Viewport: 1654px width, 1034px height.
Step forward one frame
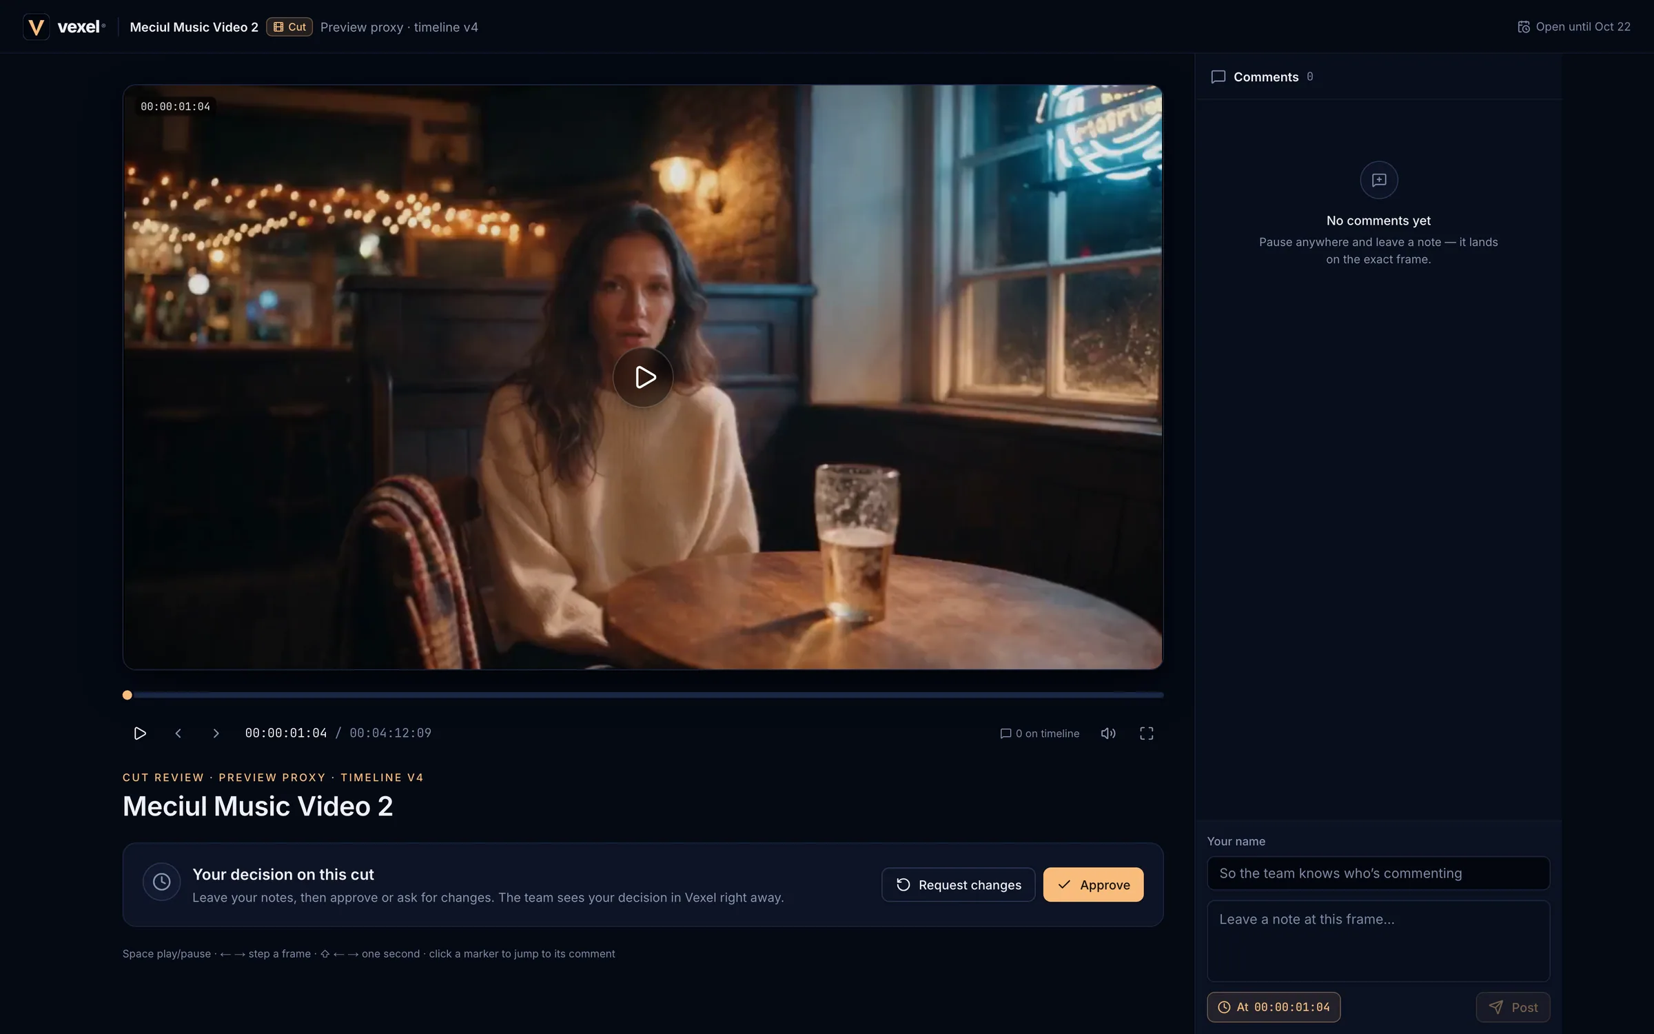pos(216,733)
